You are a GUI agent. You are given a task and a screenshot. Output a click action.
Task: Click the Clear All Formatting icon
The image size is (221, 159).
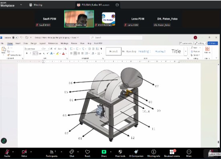click(x=65, y=49)
